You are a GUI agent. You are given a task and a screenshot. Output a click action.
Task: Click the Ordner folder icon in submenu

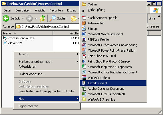[84, 4]
